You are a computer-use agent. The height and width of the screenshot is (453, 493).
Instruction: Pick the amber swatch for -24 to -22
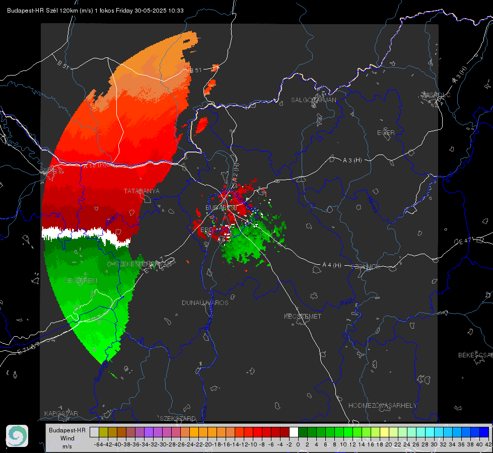pyautogui.click(x=194, y=432)
